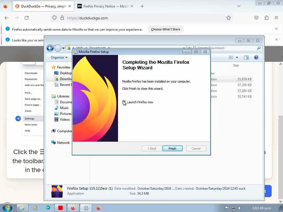This screenshot has height=212, width=283.
Task: Click Settings in the DuckDuckGo page menu image
Action: coord(29,119)
